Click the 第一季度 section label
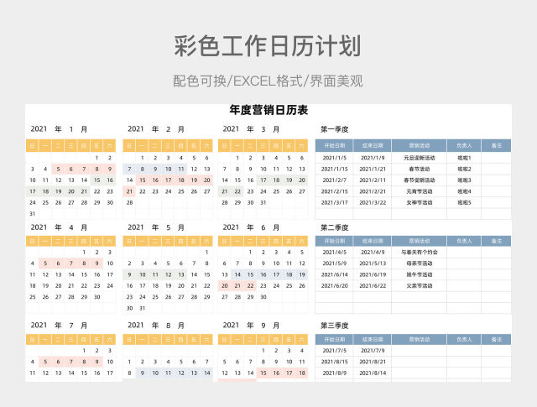537x407 pixels. tap(334, 129)
